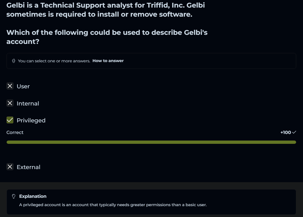This screenshot has width=303, height=217.
Task: Click "You can select one or more answers" text
Action: (54, 61)
